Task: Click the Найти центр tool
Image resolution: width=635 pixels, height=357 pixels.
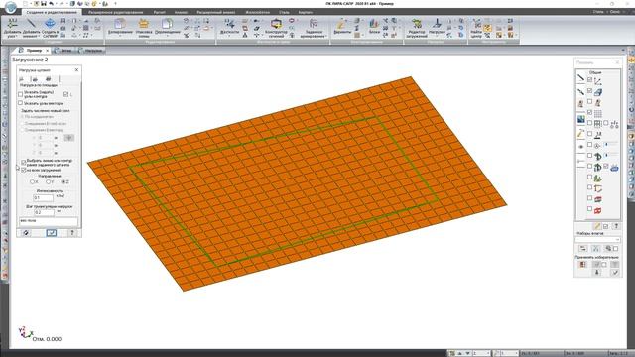Action: [476, 29]
